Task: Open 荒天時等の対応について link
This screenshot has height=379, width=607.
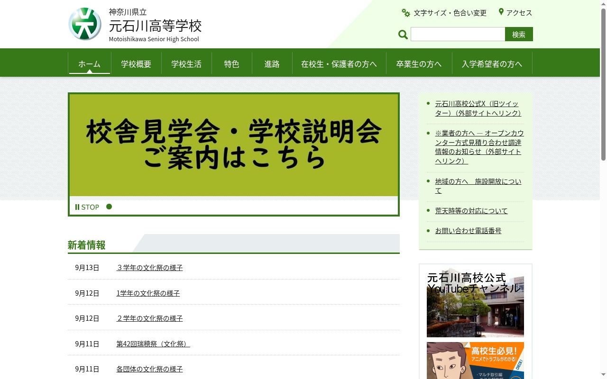Action: point(471,211)
